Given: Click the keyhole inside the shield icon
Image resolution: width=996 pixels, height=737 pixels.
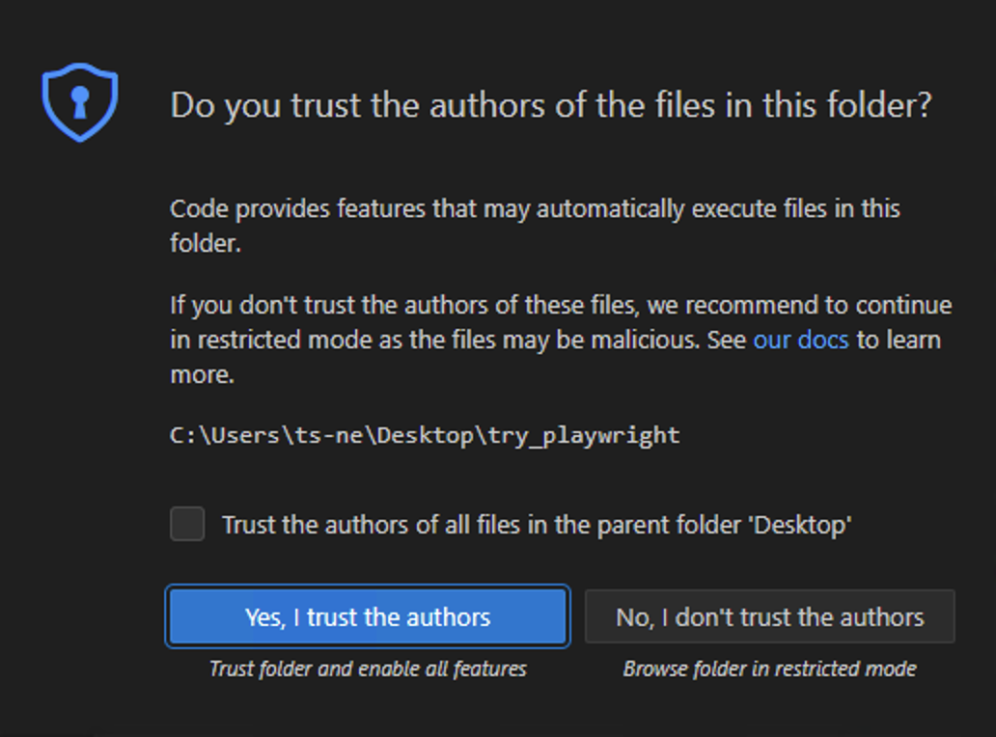Looking at the screenshot, I should coord(80,101).
